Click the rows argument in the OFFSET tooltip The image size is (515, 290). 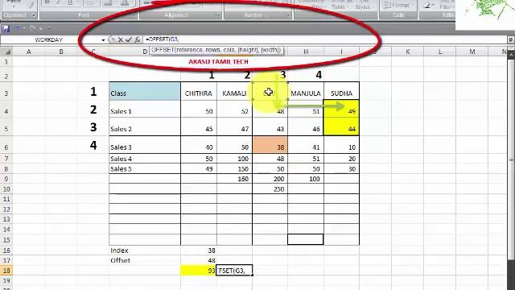coord(213,50)
